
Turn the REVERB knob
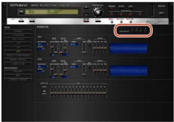click(x=131, y=22)
